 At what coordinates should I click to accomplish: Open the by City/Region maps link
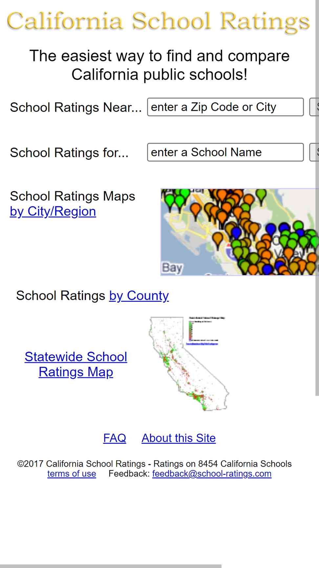(53, 211)
